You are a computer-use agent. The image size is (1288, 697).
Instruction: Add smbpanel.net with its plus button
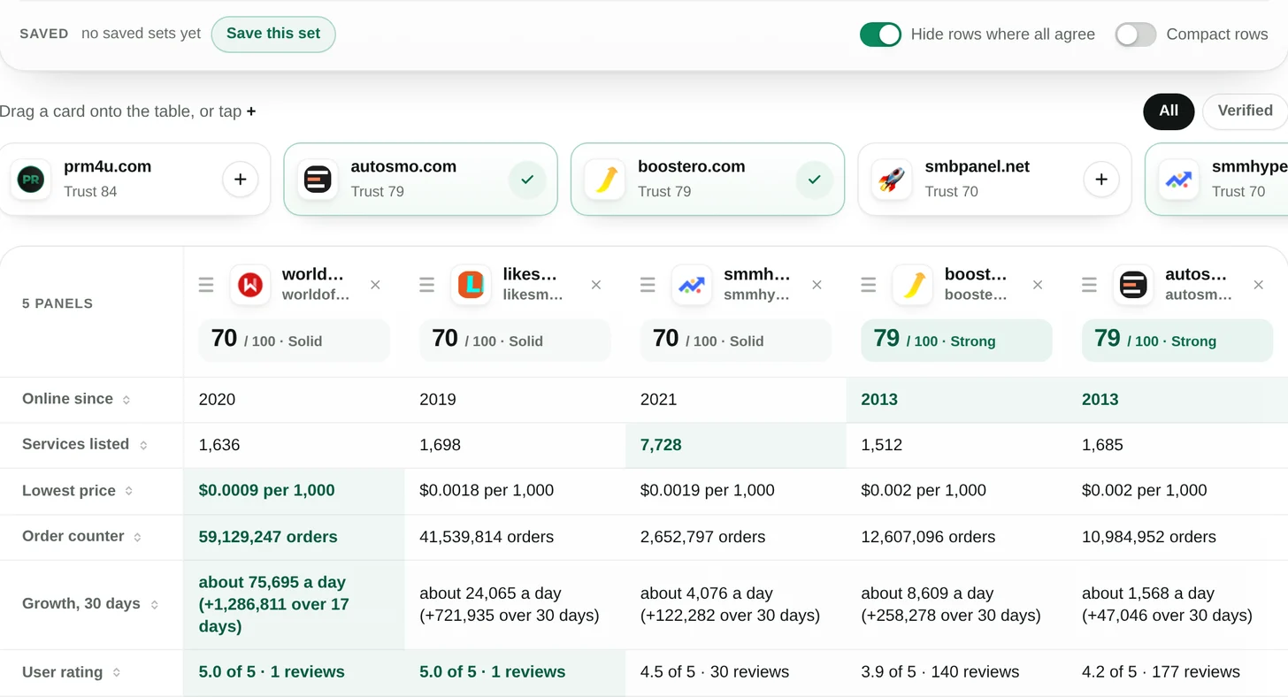(1101, 180)
